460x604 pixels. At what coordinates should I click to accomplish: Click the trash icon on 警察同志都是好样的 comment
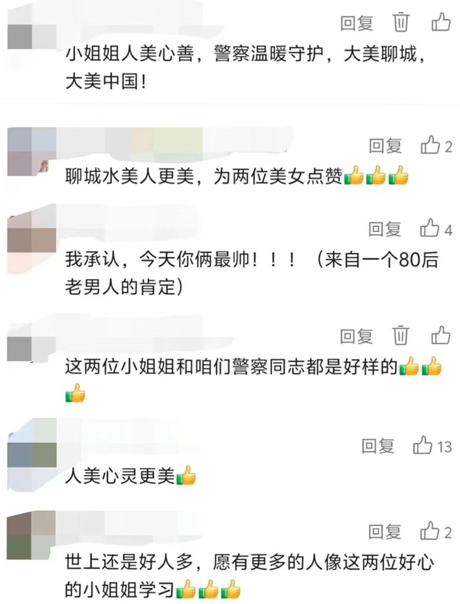(401, 335)
